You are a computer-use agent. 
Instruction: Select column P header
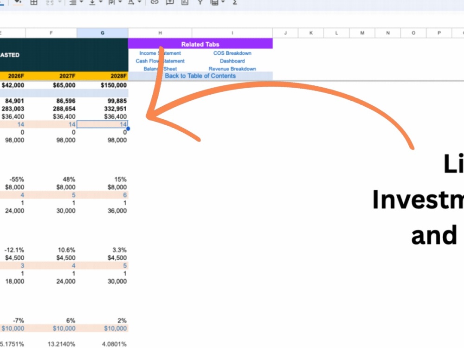439,33
